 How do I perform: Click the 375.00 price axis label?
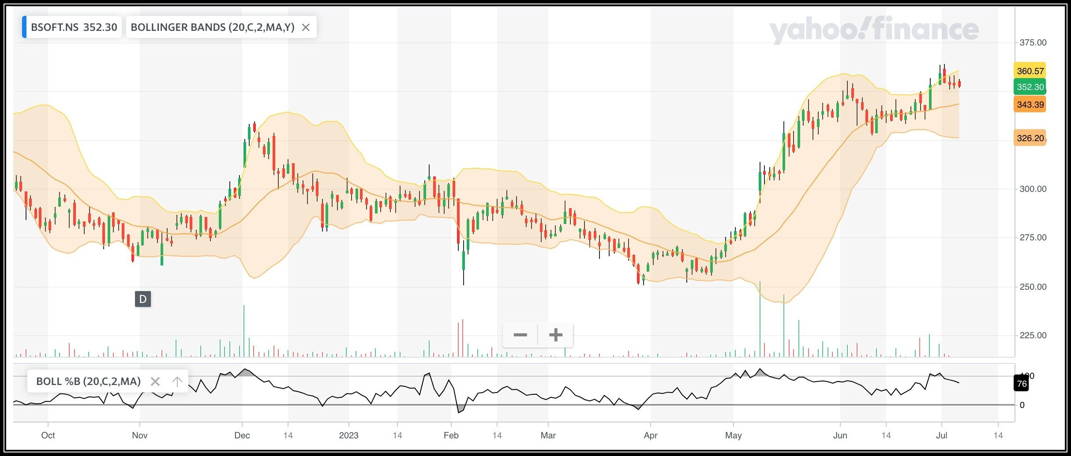coord(1033,43)
